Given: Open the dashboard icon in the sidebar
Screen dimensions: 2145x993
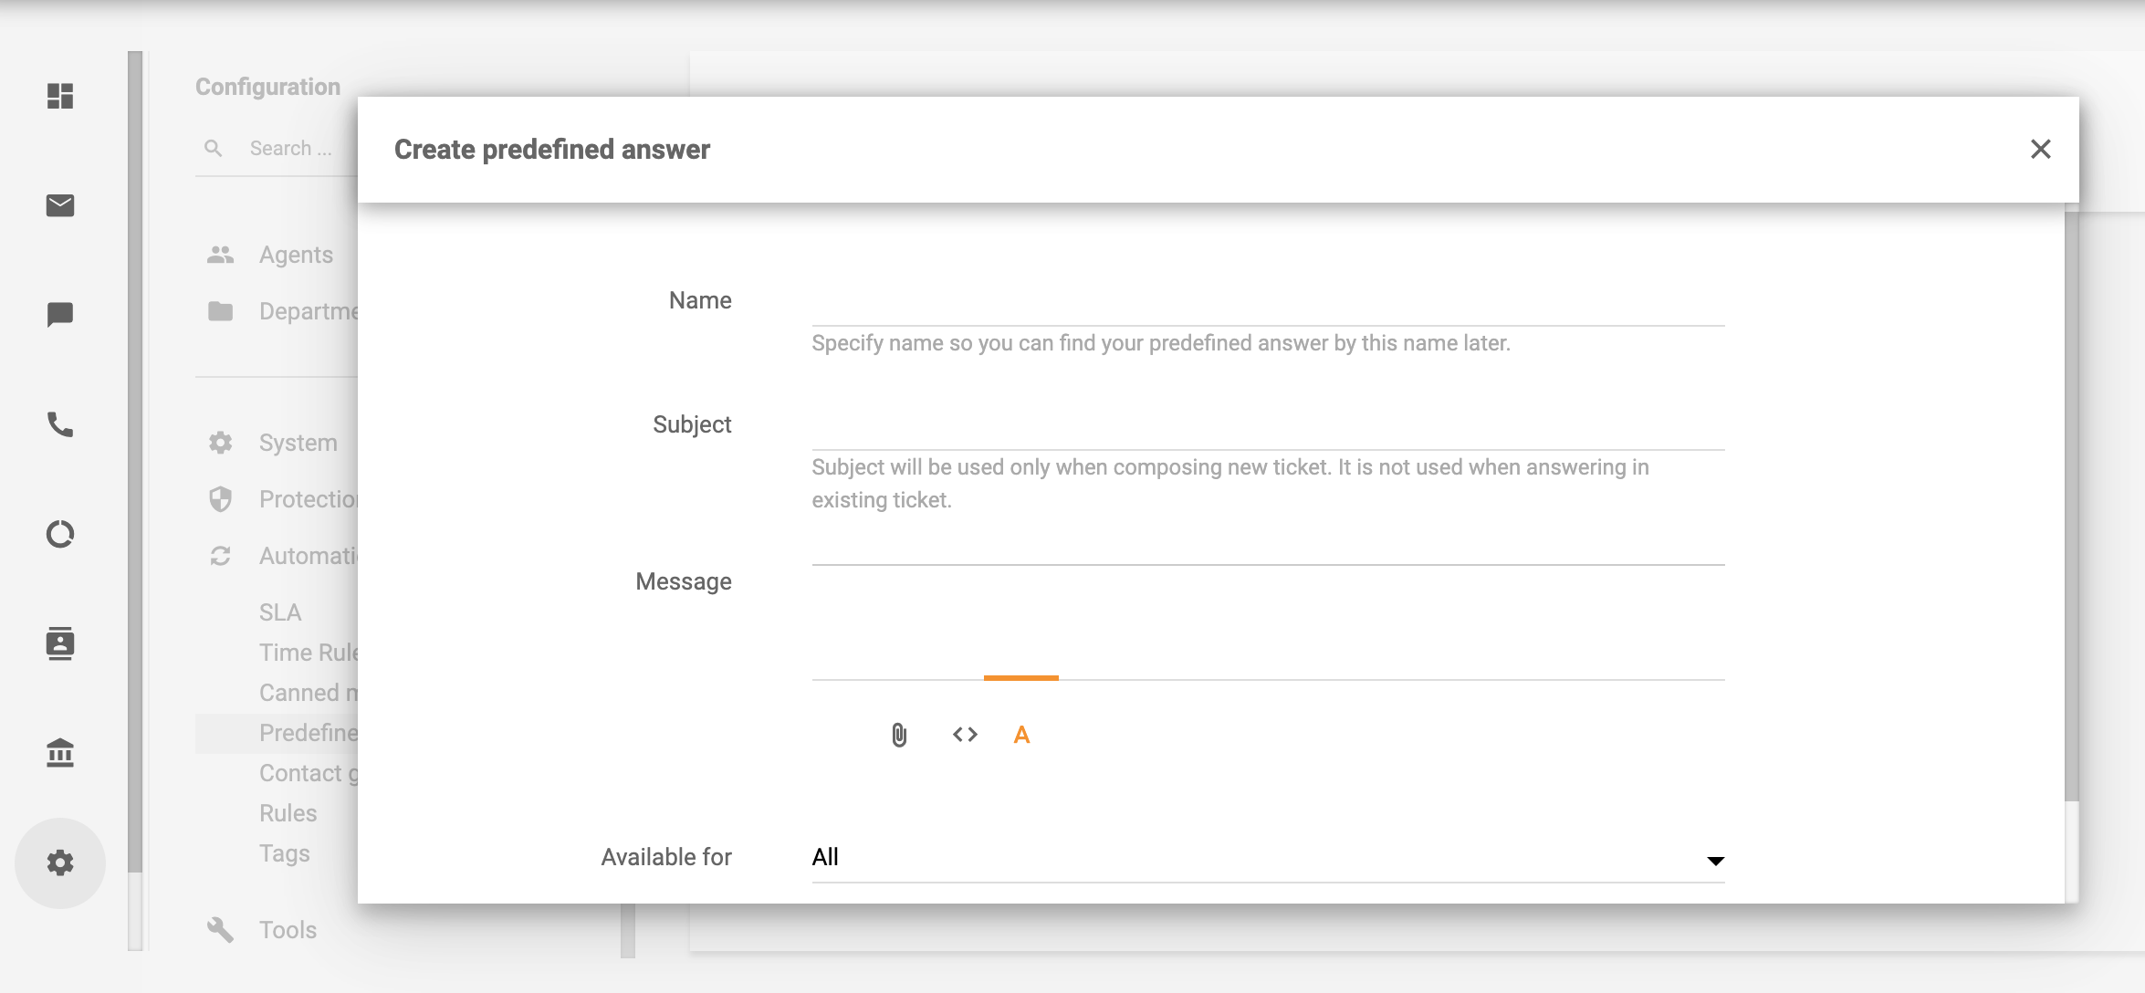Looking at the screenshot, I should pyautogui.click(x=60, y=97).
